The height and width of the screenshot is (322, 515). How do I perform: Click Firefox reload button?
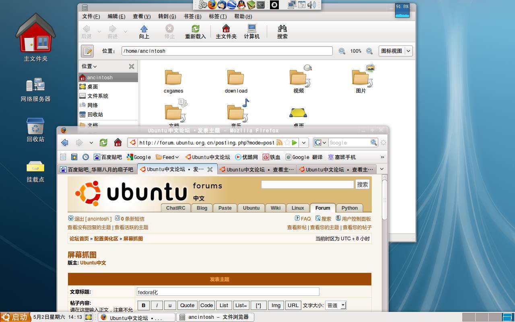pos(103,142)
